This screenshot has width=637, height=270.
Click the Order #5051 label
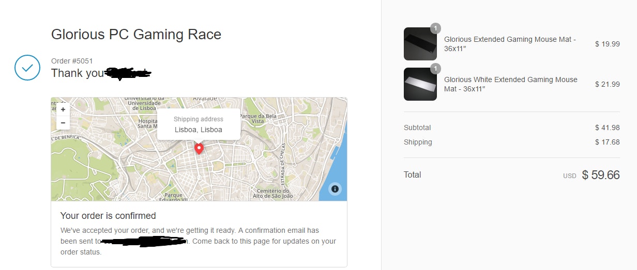click(72, 61)
